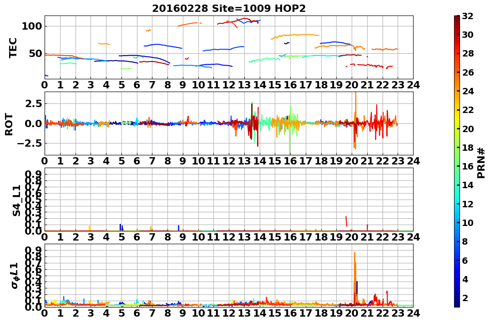Click colorbar tick label 22

click(x=468, y=110)
